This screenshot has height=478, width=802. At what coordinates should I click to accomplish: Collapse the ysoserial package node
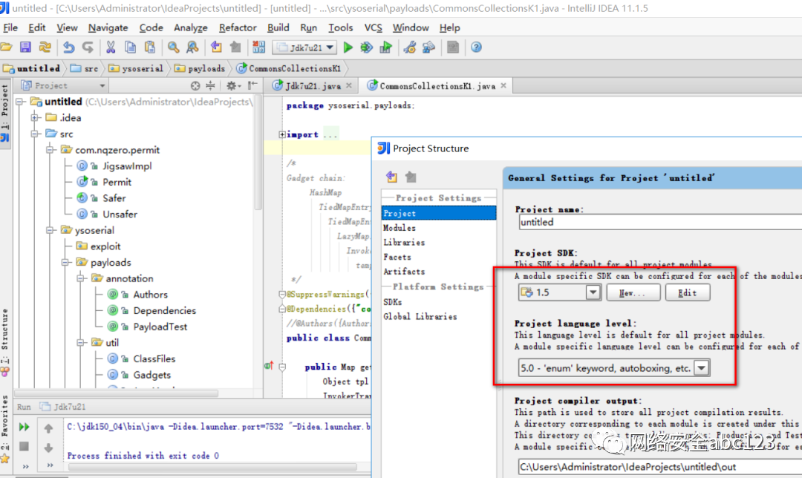(50, 230)
